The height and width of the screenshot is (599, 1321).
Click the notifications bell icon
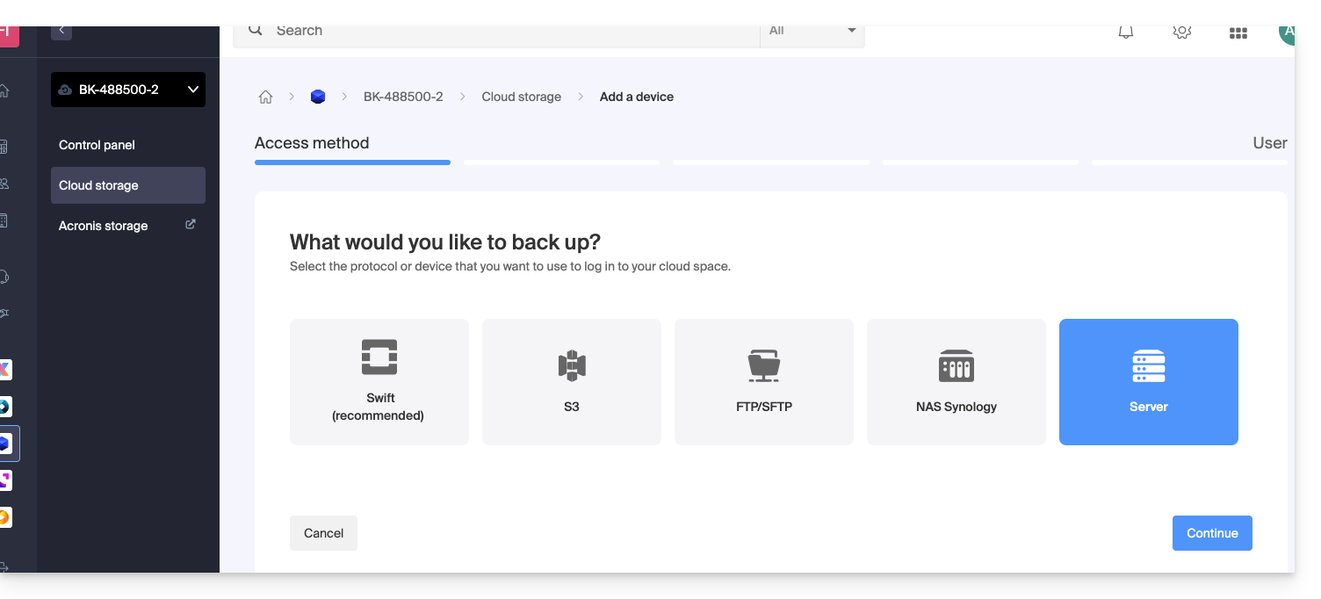pos(1125,32)
